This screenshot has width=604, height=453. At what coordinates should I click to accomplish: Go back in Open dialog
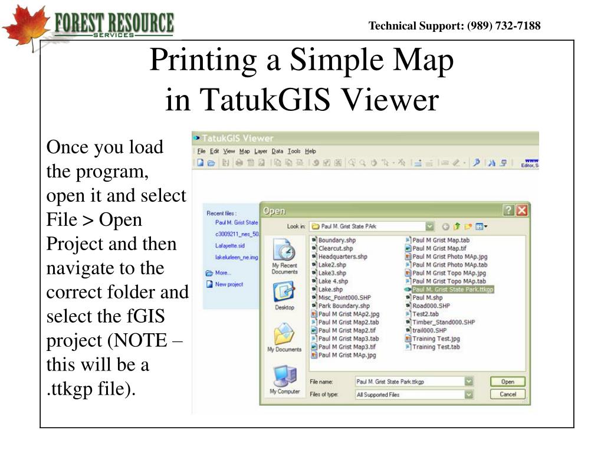tap(445, 226)
